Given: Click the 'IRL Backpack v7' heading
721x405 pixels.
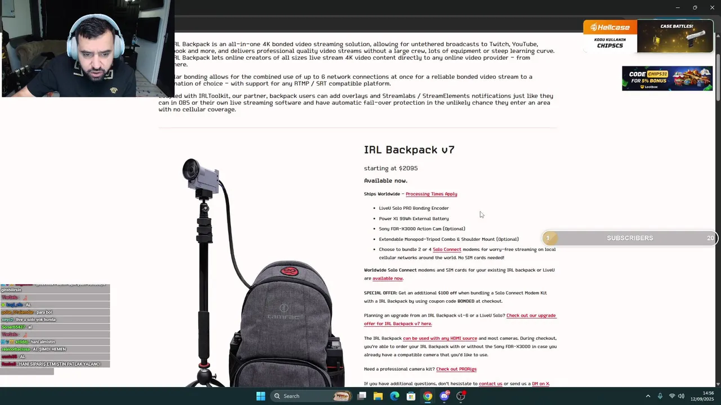Looking at the screenshot, I should 409,150.
